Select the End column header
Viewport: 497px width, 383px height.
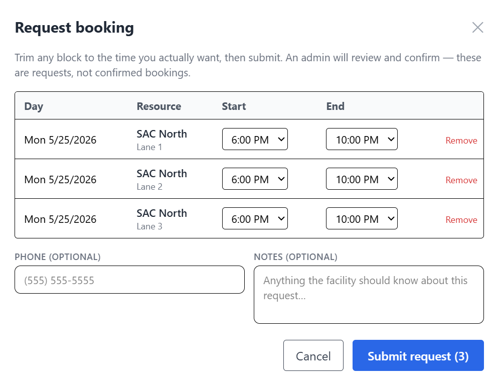336,106
